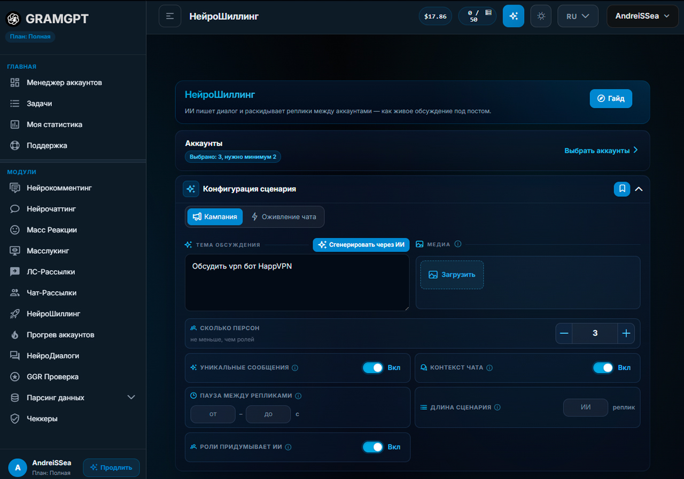
Task: Click the AI sparkle button in header
Action: pos(514,16)
